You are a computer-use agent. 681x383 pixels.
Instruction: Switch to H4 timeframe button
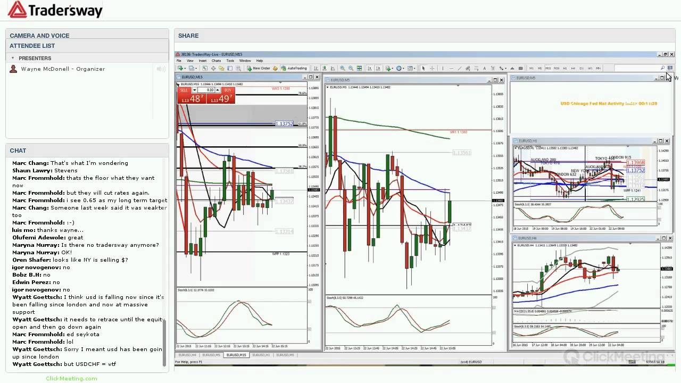point(574,68)
